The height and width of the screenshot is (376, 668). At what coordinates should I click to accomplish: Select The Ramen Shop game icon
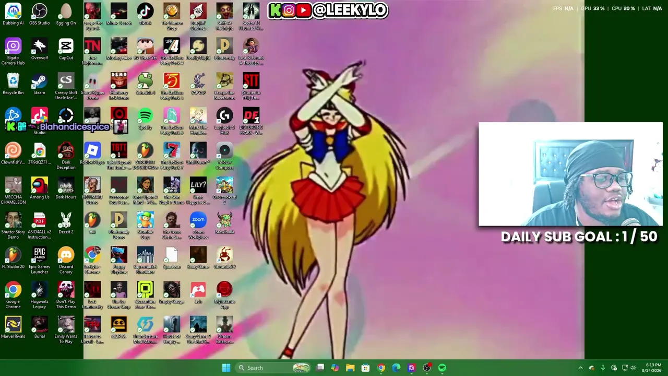(x=172, y=17)
